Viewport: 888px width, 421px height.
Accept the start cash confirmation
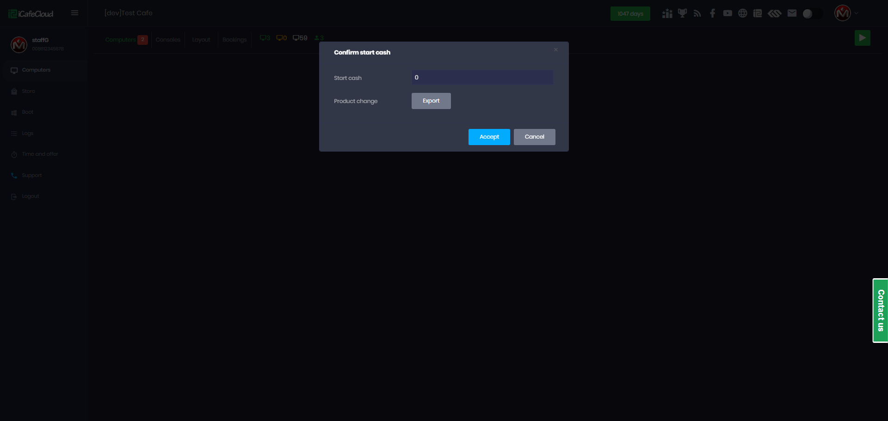(489, 137)
